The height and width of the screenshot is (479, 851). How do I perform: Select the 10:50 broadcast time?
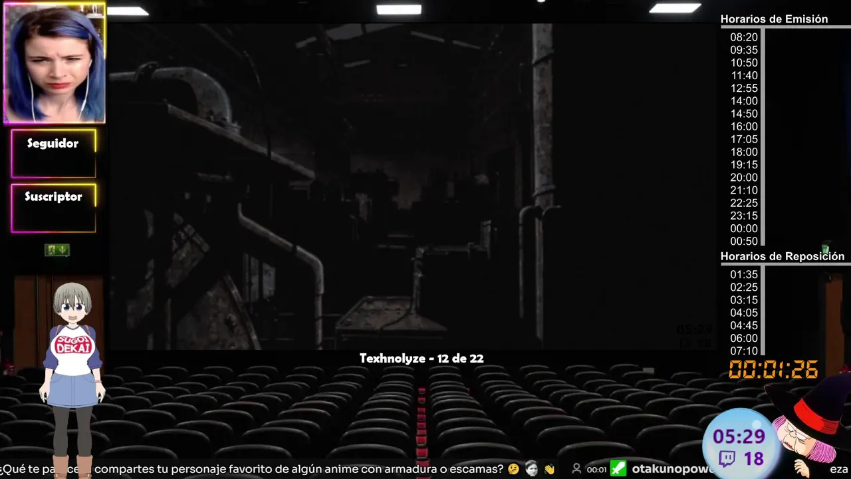[744, 63]
